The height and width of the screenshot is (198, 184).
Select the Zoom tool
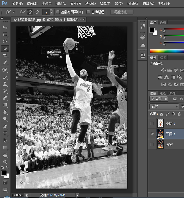pyautogui.click(x=5, y=162)
